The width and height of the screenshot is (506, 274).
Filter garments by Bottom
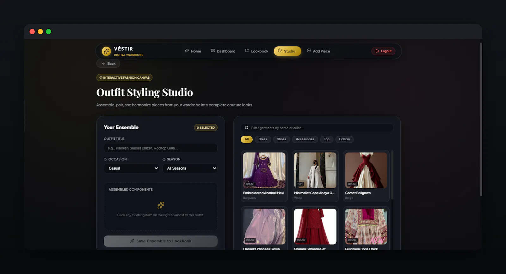coord(344,139)
